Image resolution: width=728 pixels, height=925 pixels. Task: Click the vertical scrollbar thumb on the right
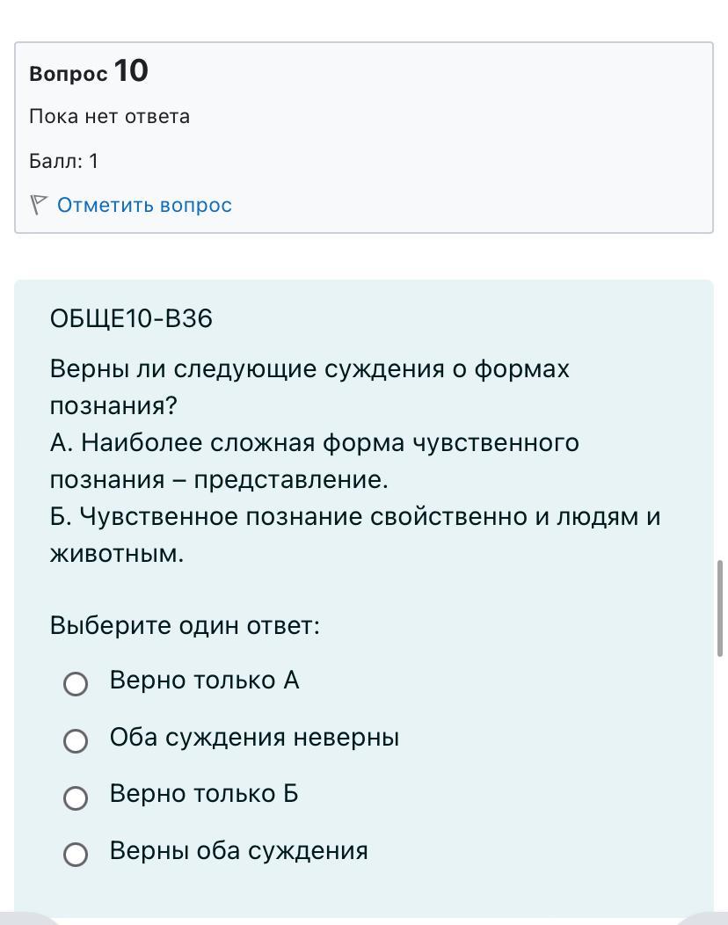click(x=720, y=608)
